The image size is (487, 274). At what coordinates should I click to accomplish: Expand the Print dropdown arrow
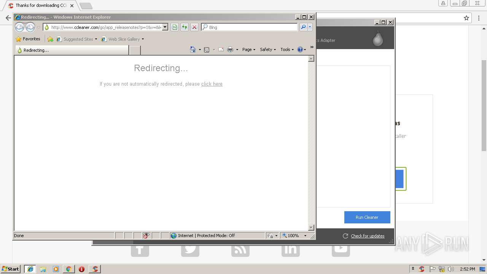coord(237,49)
